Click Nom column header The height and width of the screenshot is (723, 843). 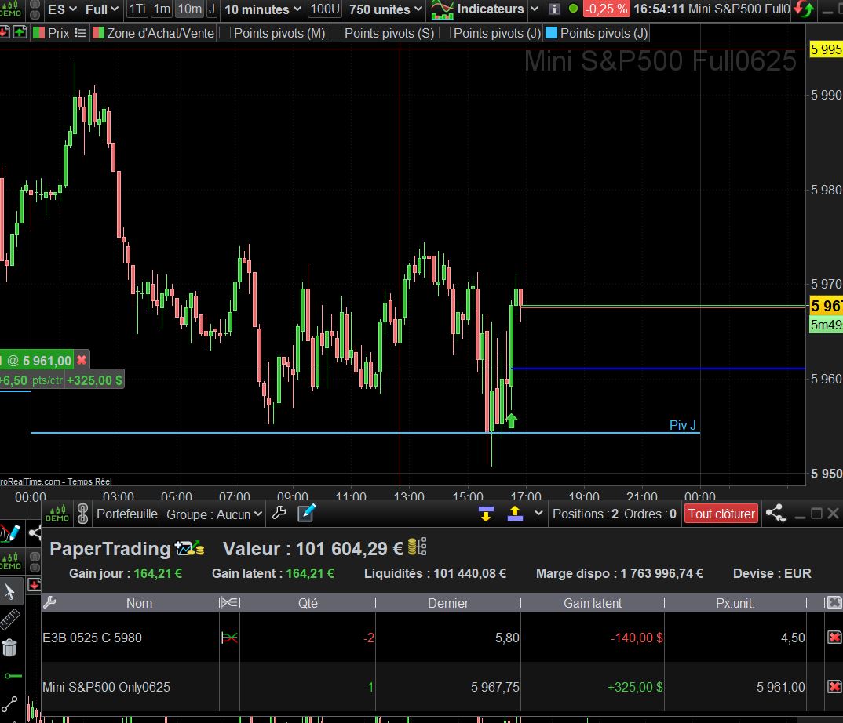coord(139,603)
